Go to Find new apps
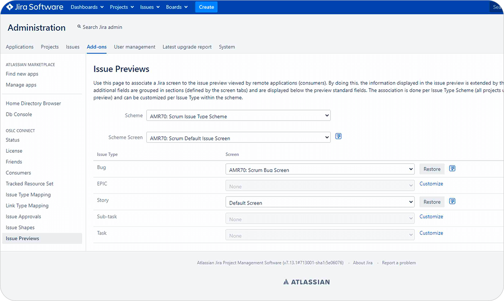Image resolution: width=504 pixels, height=301 pixels. [x=22, y=74]
